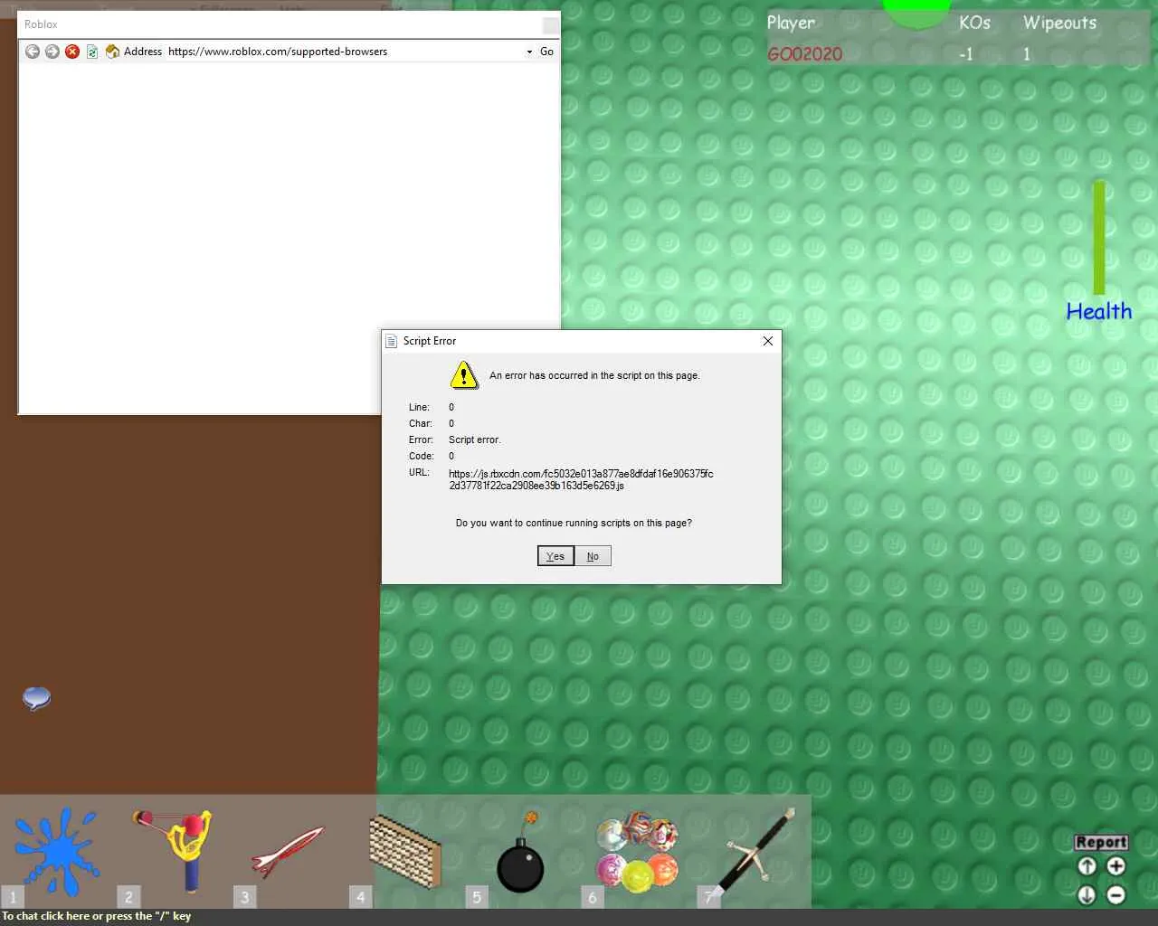Screen dimensions: 1158x926
Task: Click the 'Script error.' value text
Action: point(474,439)
